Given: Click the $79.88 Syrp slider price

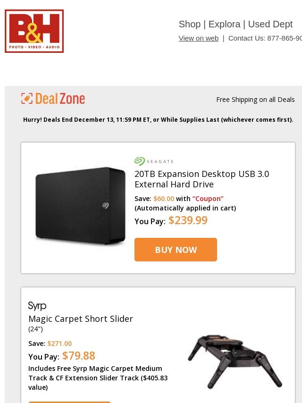Looking at the screenshot, I should tap(79, 355).
